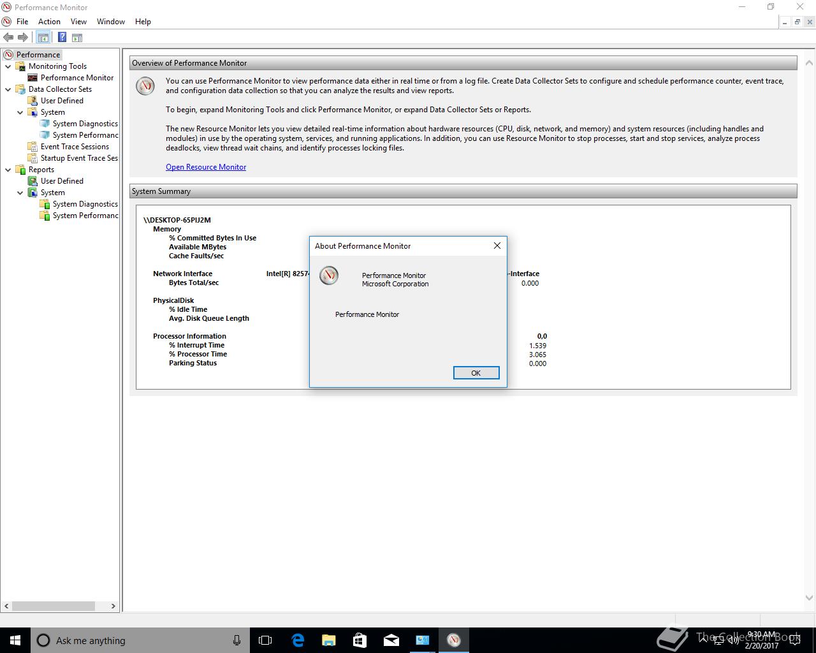Click the taskbar clock showing 9:30 AM
The width and height of the screenshot is (816, 653).
[761, 640]
